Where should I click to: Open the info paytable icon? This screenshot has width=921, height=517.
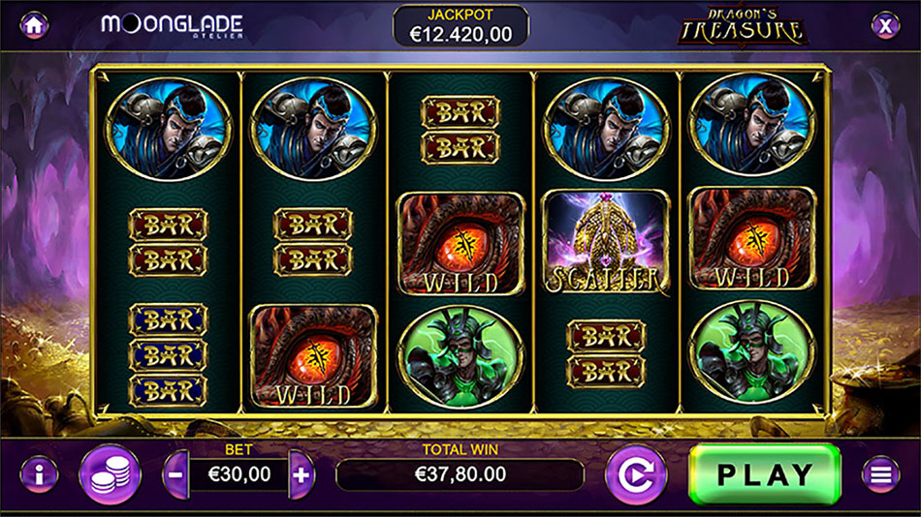click(39, 474)
